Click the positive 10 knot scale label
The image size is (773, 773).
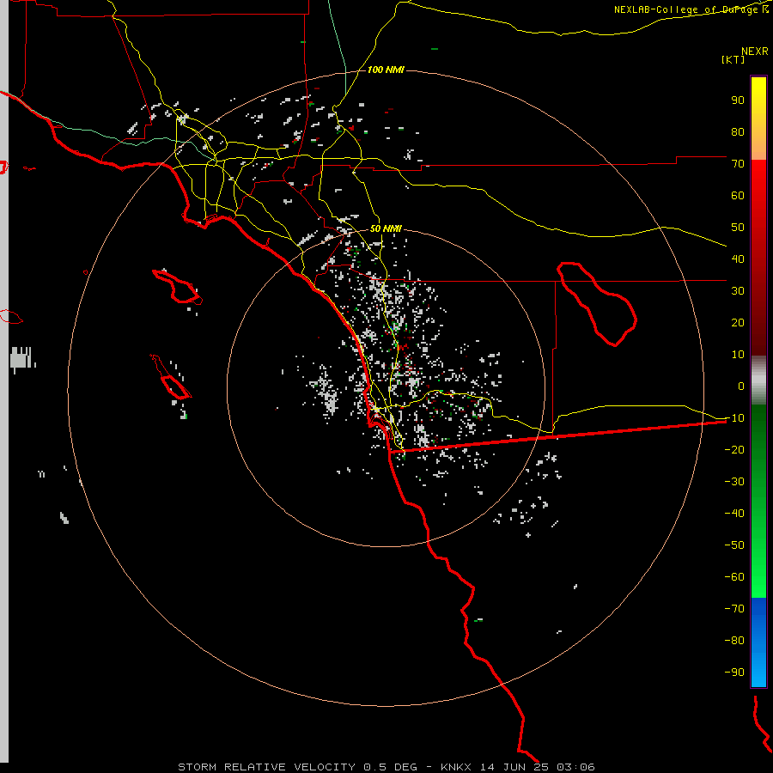tap(738, 355)
